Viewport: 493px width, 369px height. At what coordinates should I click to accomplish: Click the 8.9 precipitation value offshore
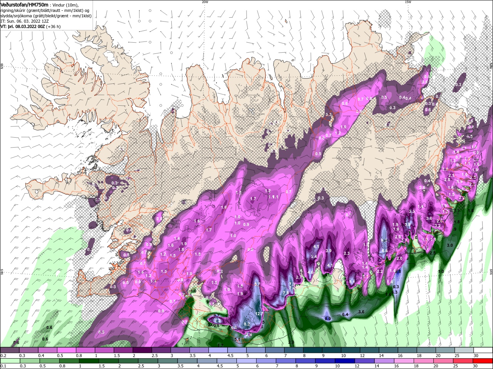328,319
